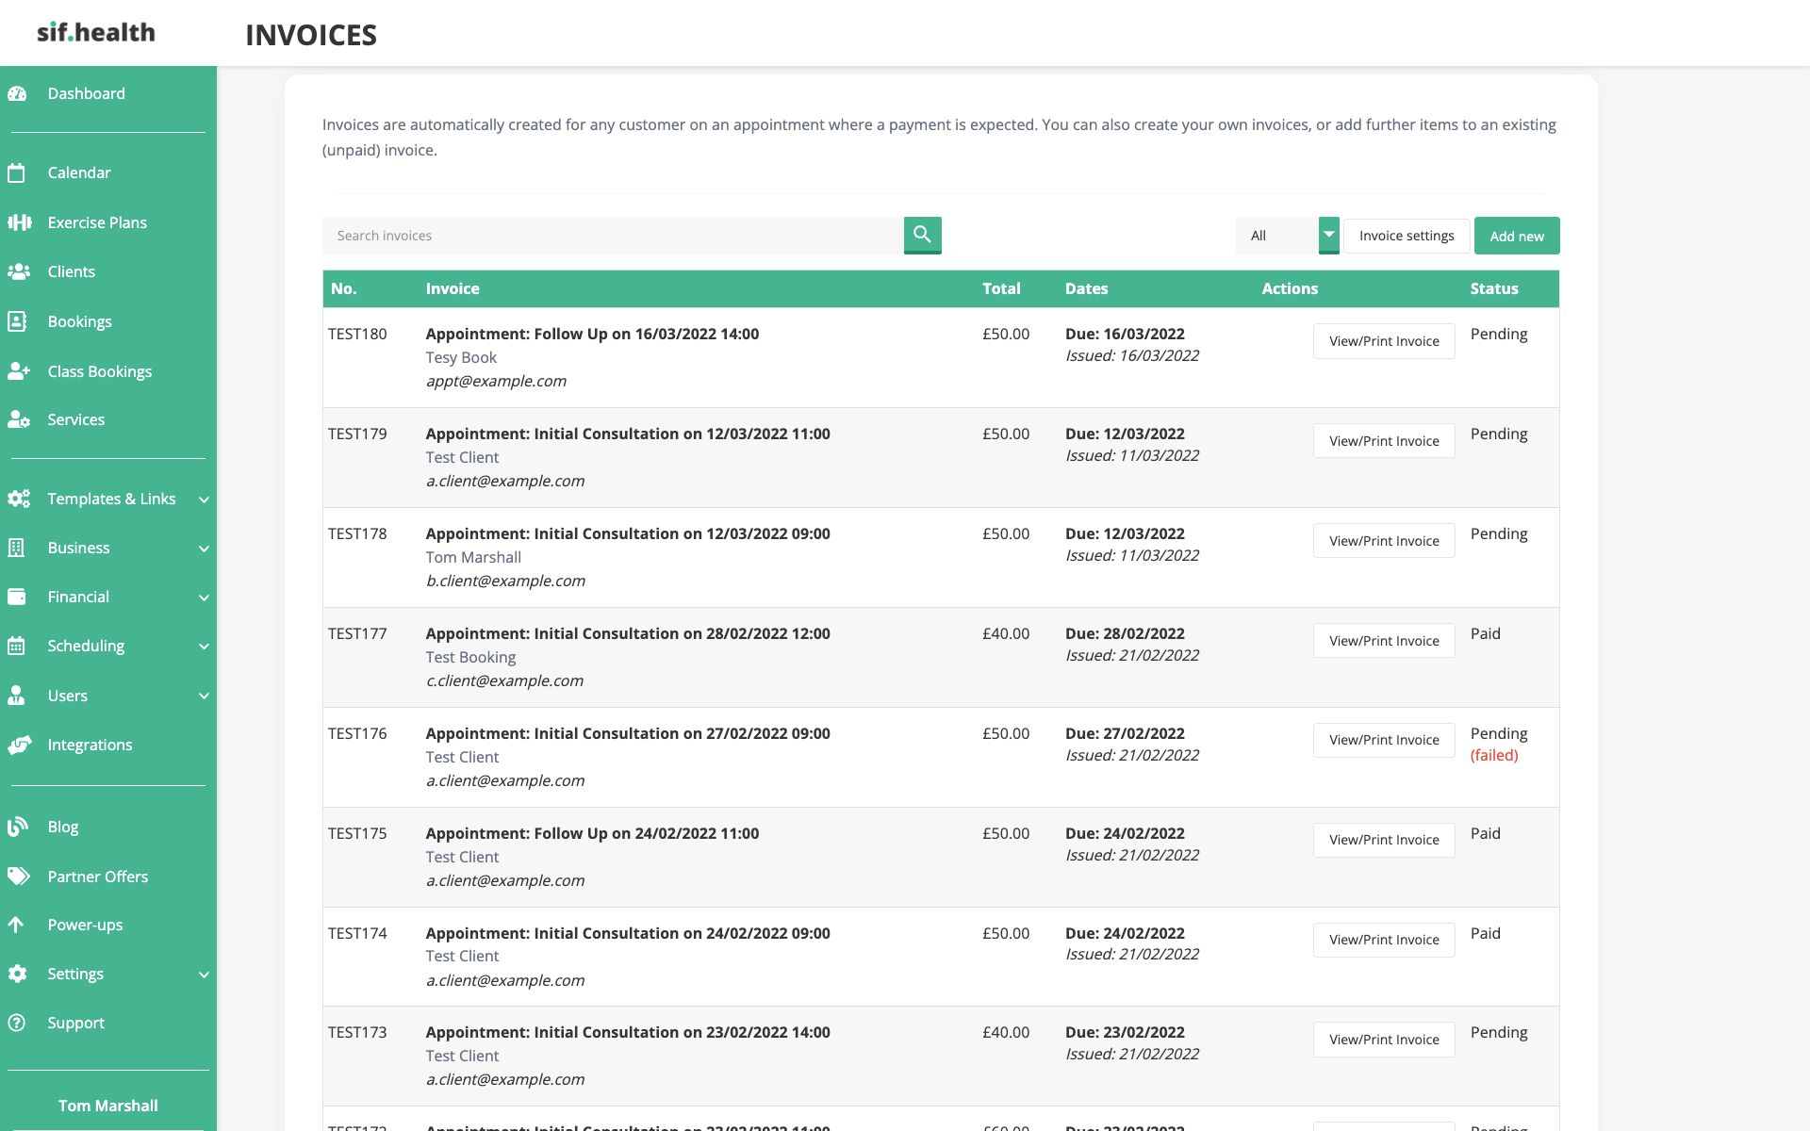Click the Total column header
The width and height of the screenshot is (1810, 1131).
point(1001,288)
